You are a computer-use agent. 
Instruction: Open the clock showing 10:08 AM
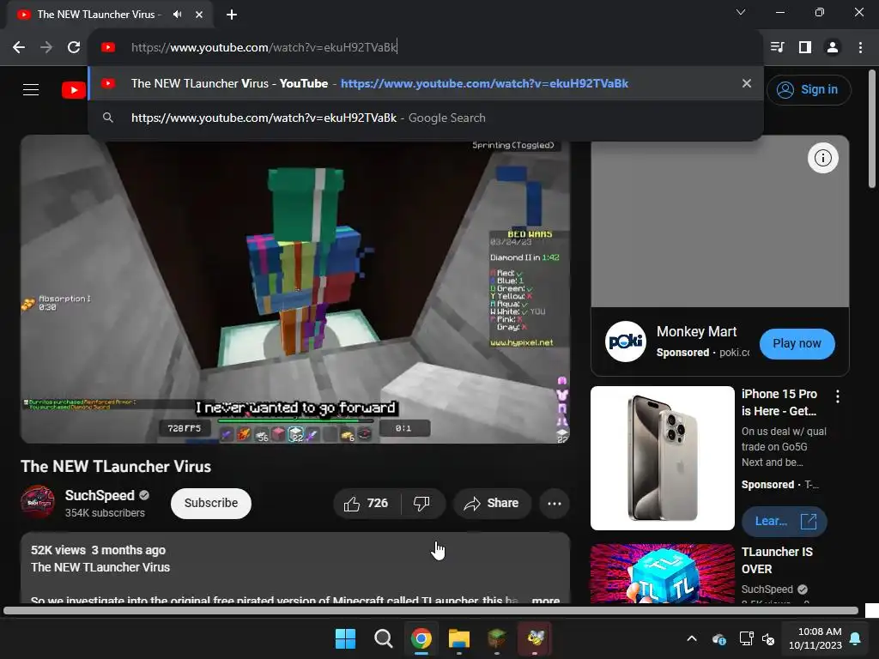815,638
